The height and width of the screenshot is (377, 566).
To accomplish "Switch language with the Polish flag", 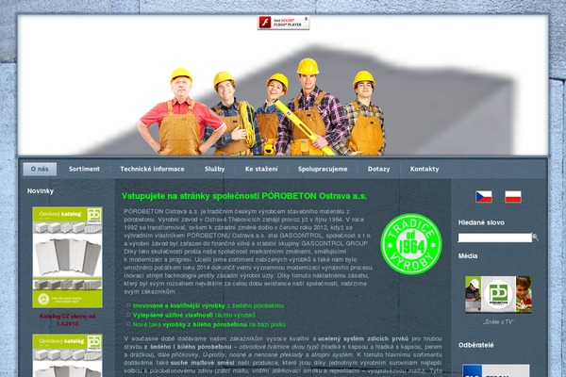I will 513,197.
